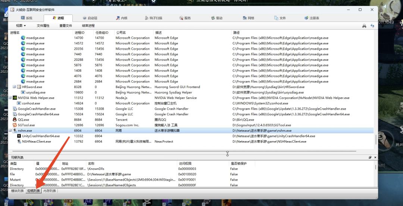Click the 钩子扫描 hook icon

147,18
